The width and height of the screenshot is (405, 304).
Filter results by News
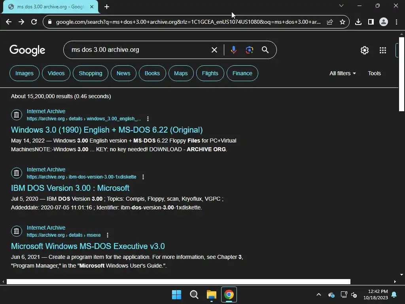pos(123,73)
